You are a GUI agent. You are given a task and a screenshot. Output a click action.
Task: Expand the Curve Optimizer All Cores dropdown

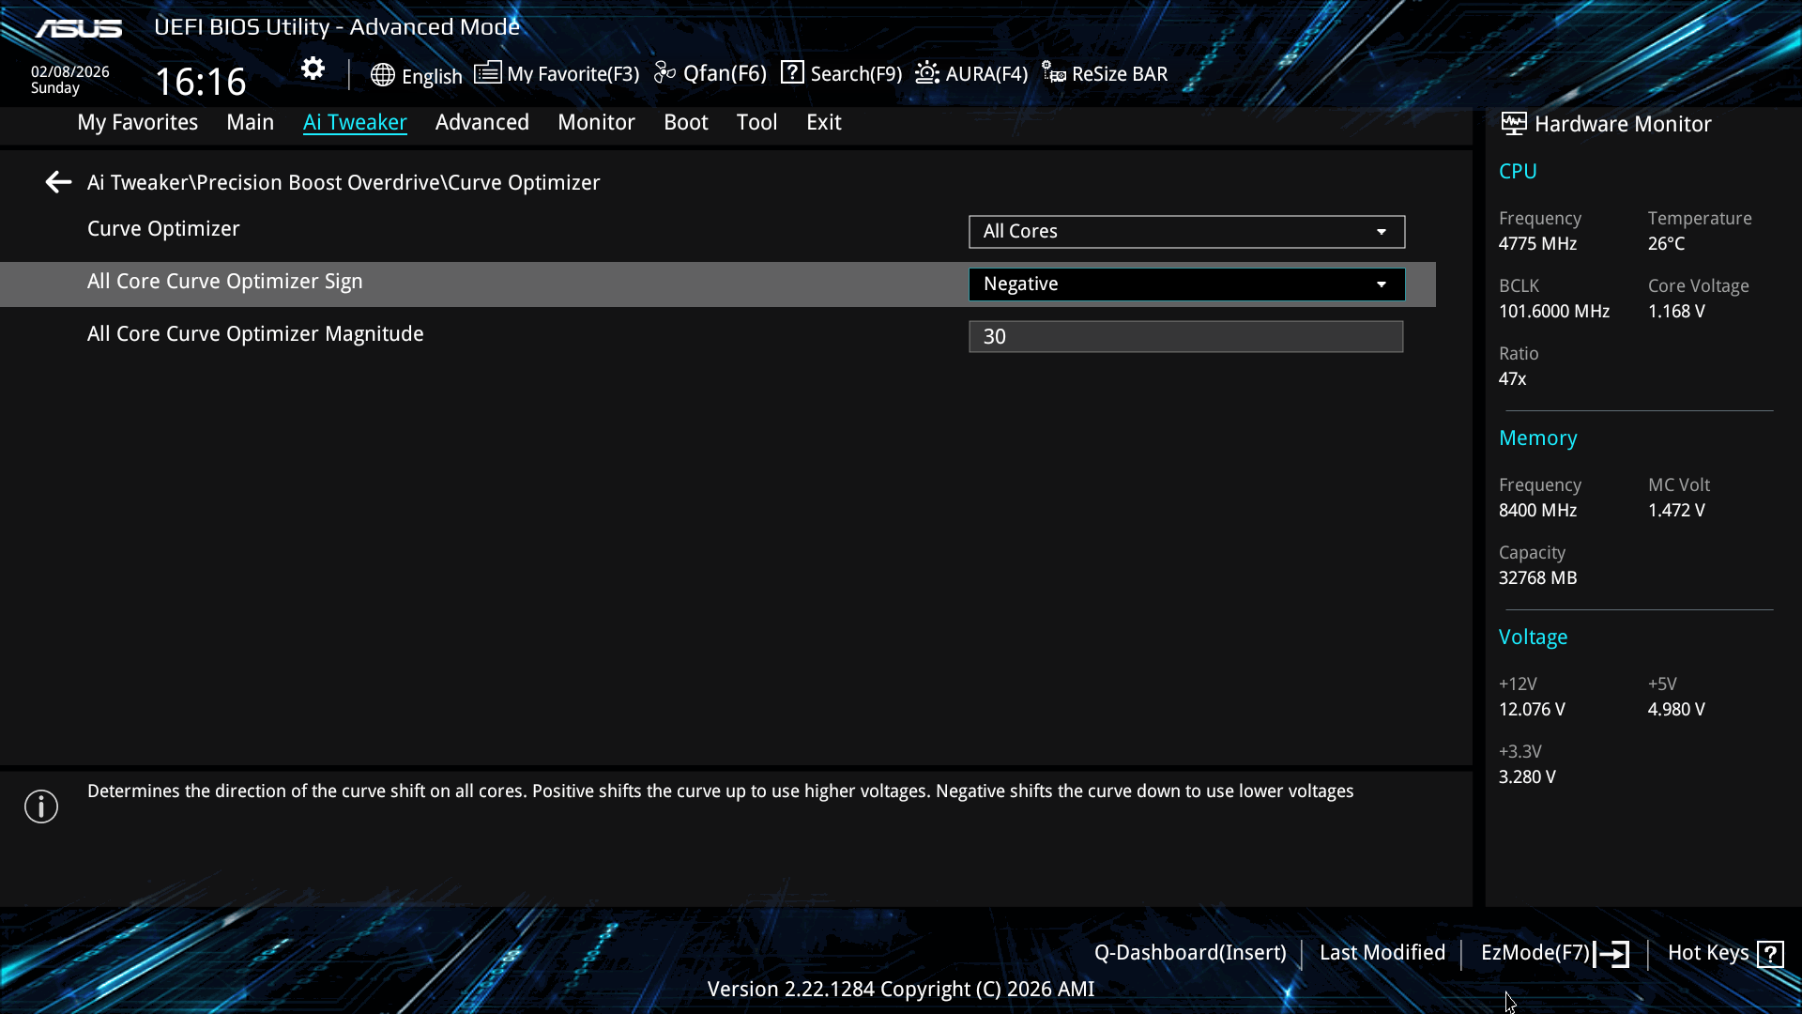coord(1185,232)
